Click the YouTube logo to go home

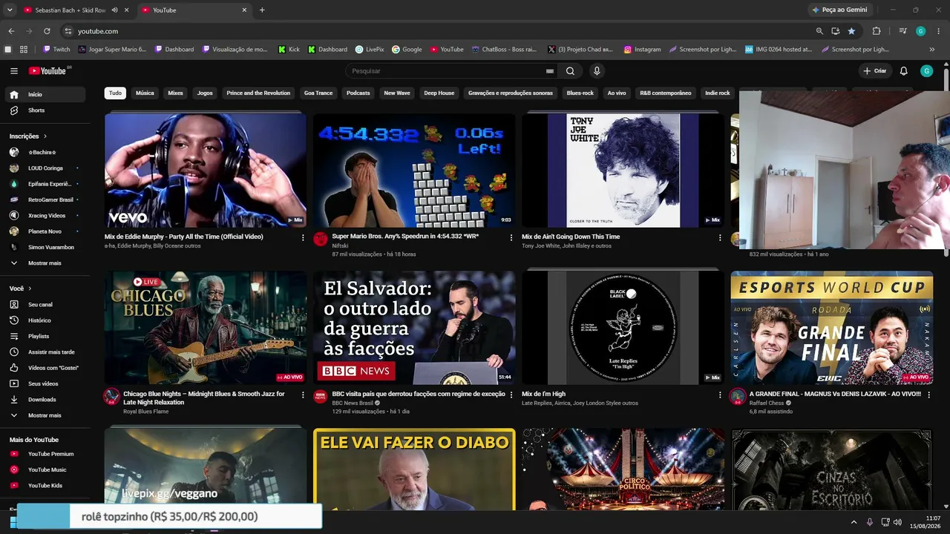pyautogui.click(x=48, y=71)
